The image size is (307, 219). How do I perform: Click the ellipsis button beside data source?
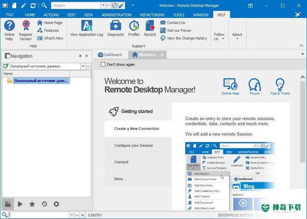click(x=88, y=66)
